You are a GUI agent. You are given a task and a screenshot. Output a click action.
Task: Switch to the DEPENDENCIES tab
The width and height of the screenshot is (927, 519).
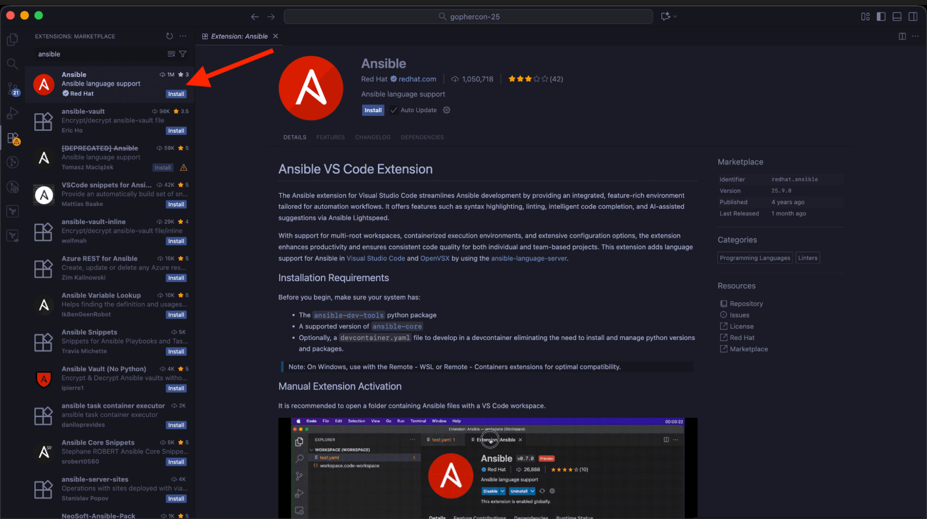tap(422, 137)
